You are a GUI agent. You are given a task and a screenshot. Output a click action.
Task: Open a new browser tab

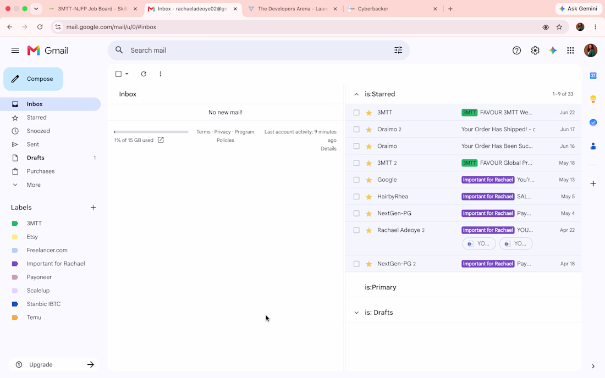pos(450,8)
